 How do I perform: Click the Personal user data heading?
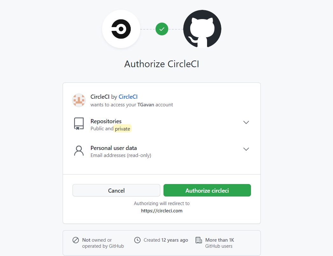tap(114, 148)
